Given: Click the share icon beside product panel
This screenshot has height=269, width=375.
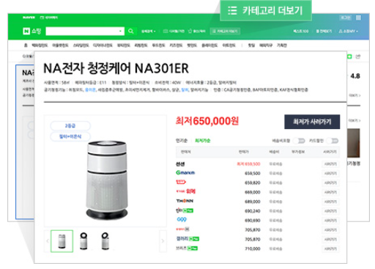Looking at the screenshot, I should (357, 56).
